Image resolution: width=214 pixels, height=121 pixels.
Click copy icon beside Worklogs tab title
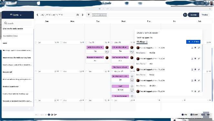coord(147,42)
